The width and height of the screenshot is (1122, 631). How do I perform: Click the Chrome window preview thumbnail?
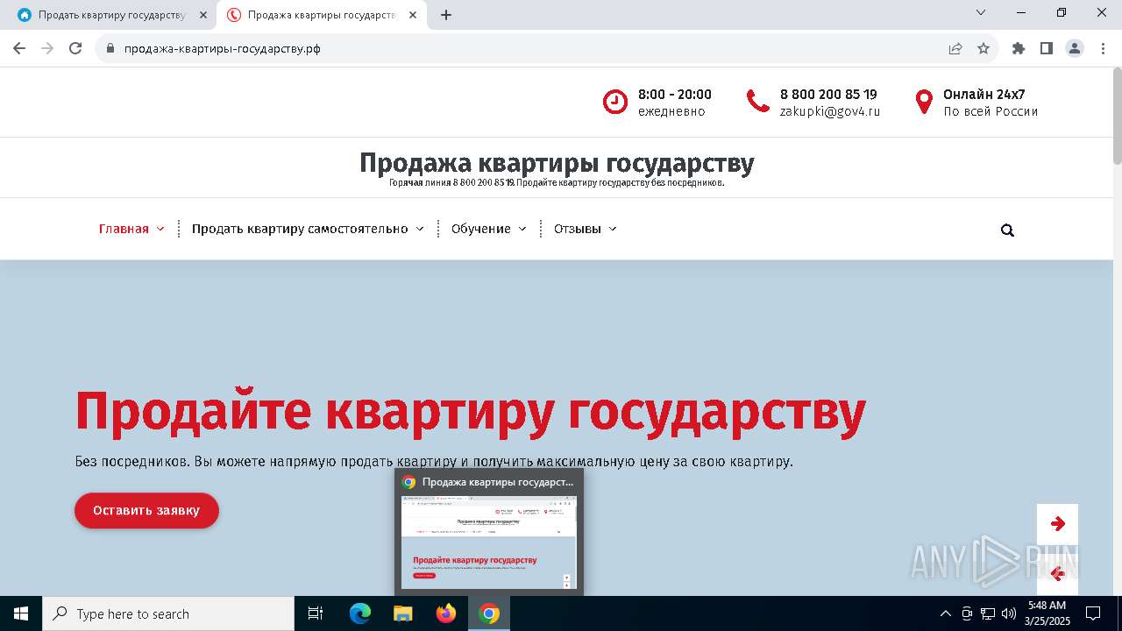(489, 542)
